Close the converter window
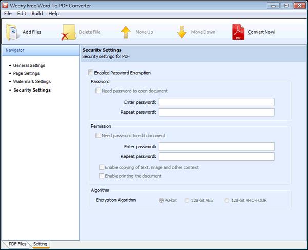The image size is (308, 250). 300,6
